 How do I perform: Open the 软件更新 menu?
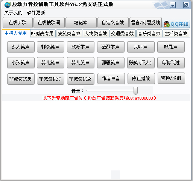pos(36,13)
